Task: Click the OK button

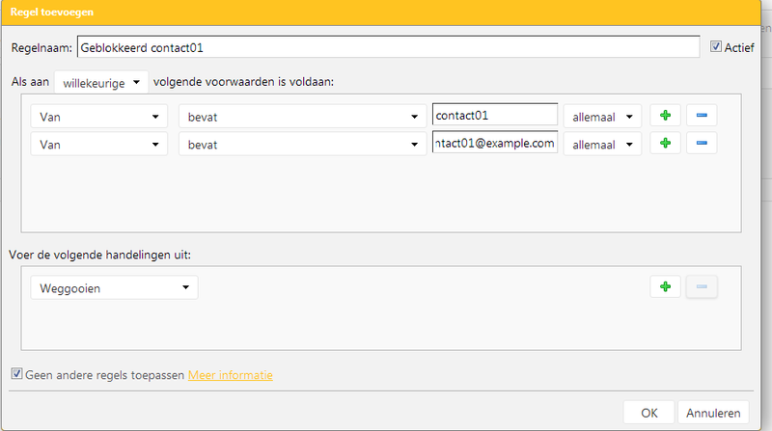Action: click(x=648, y=413)
